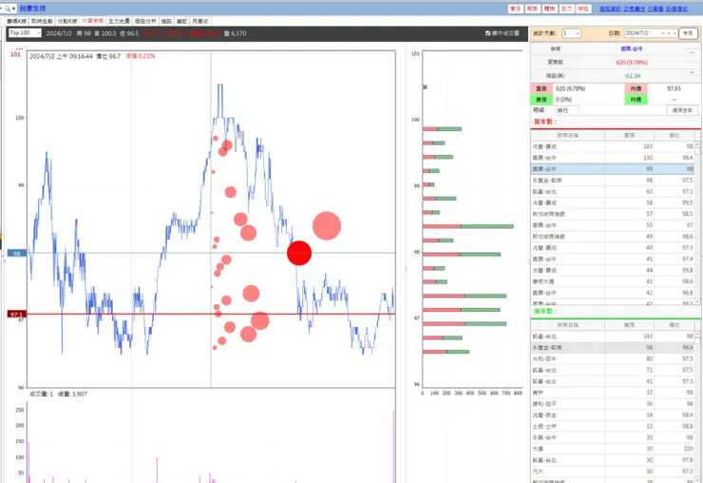Switch to the 主力地圖 tab
The image size is (703, 483).
click(x=120, y=21)
